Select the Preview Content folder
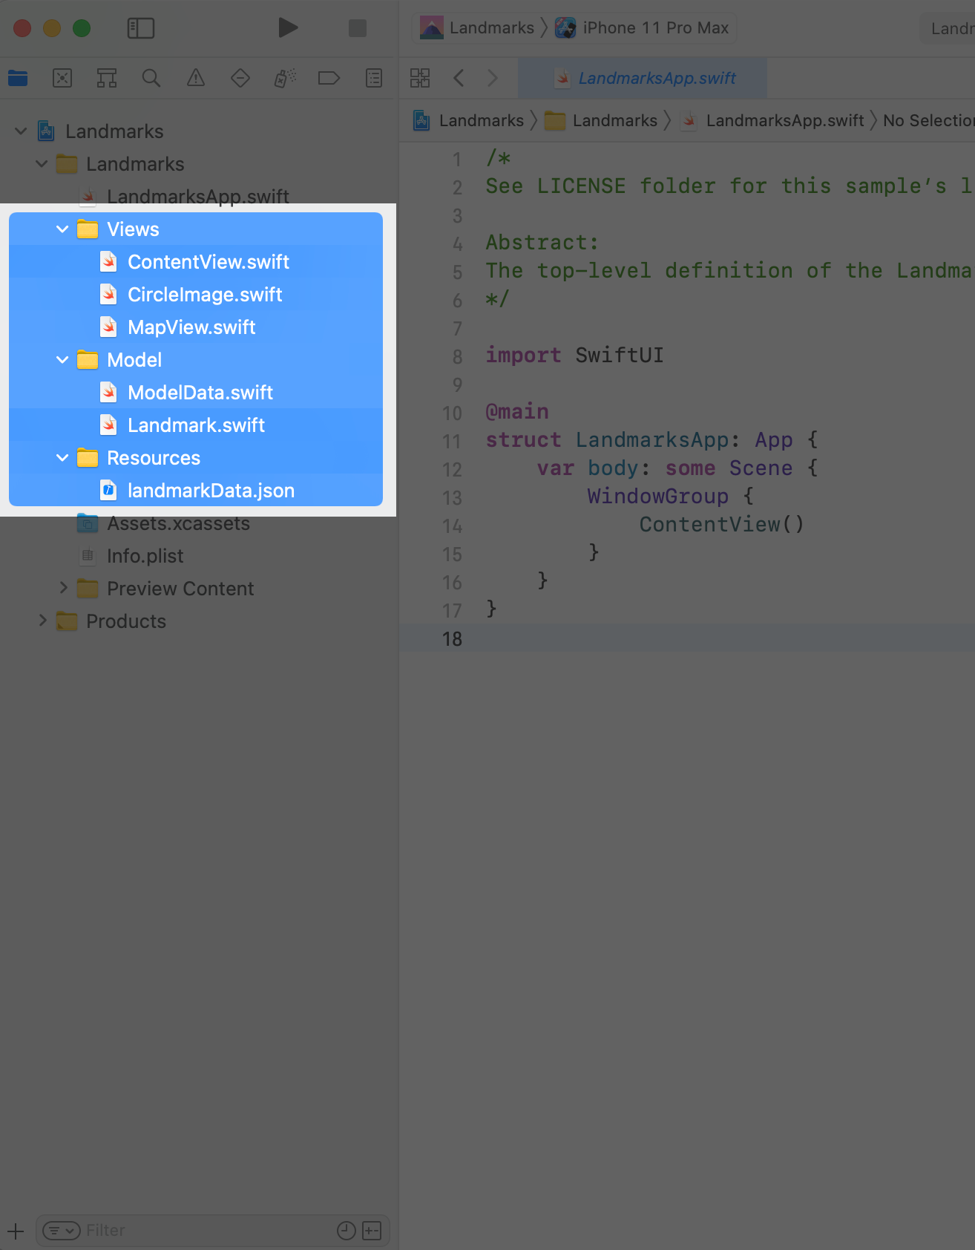This screenshot has width=975, height=1250. click(196, 589)
